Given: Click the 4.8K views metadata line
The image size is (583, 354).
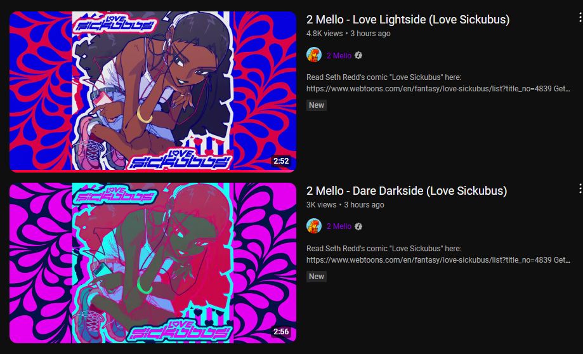Looking at the screenshot, I should pos(348,34).
